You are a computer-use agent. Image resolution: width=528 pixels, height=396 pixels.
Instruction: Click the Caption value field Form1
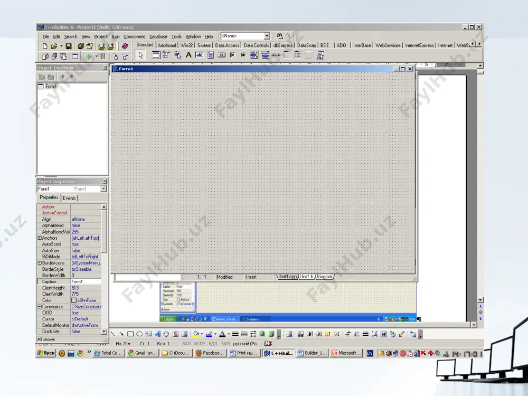point(86,281)
